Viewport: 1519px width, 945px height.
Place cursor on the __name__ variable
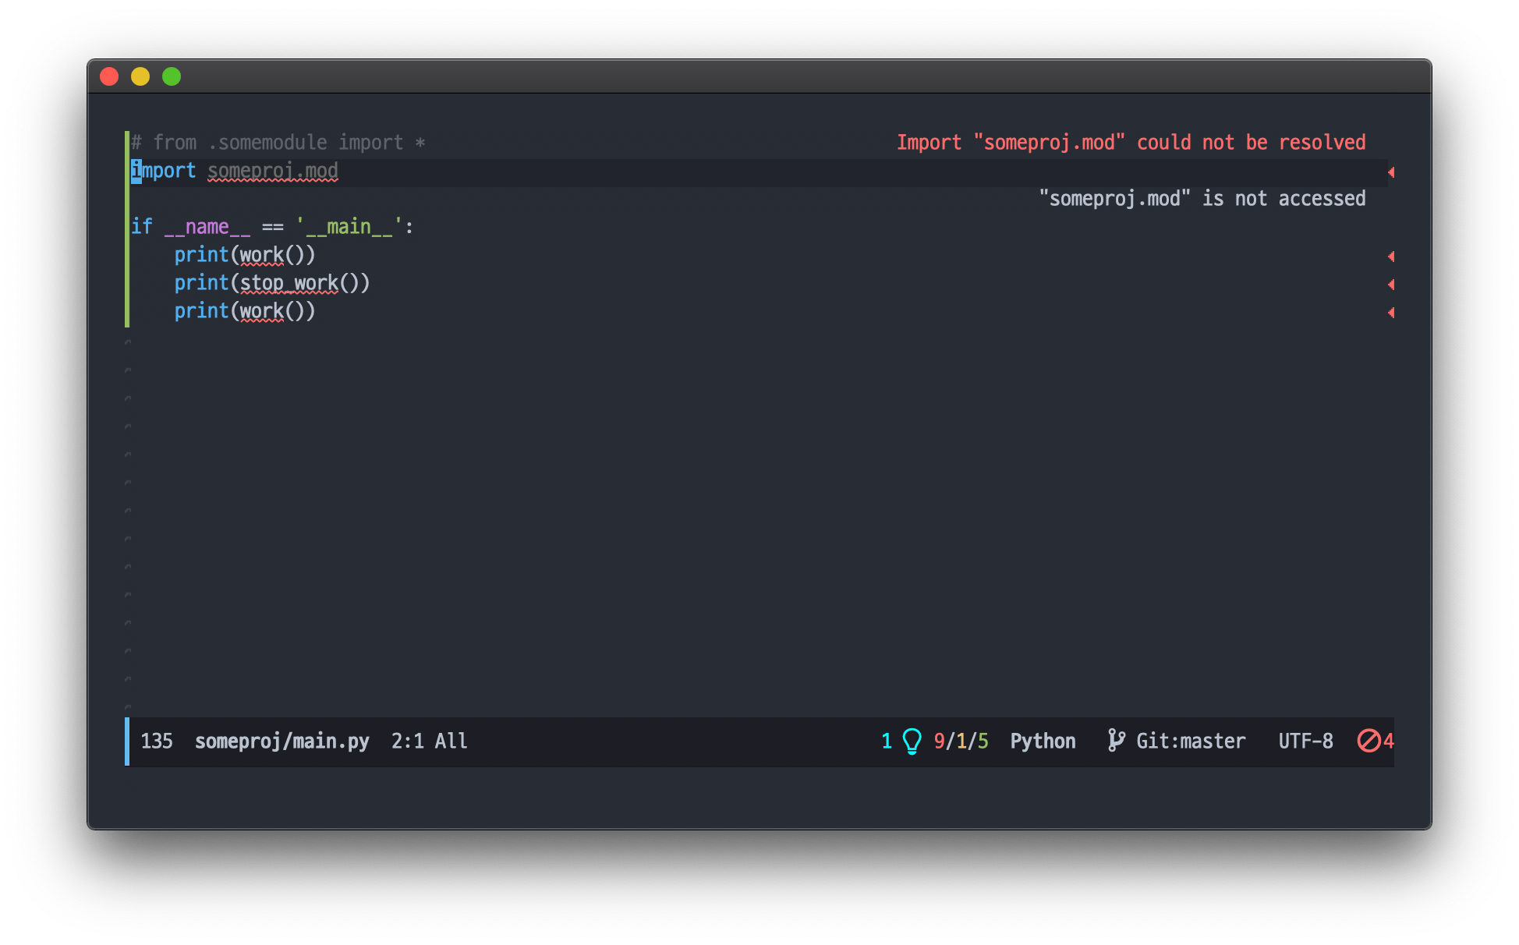[207, 227]
